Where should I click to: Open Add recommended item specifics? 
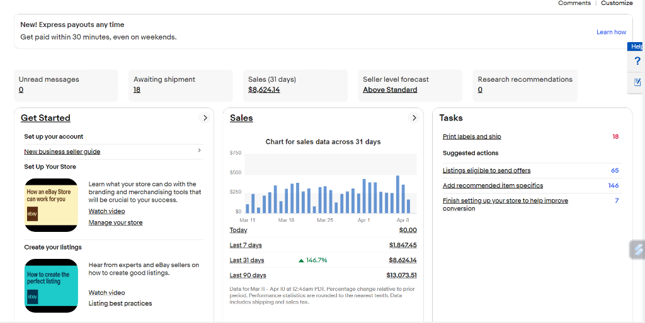[x=493, y=185]
